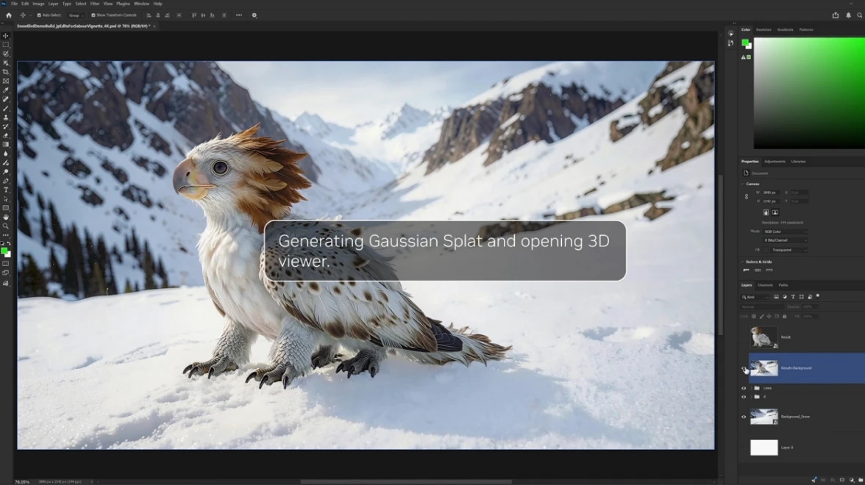
Task: Switch to the Adjustments tab
Action: click(775, 162)
